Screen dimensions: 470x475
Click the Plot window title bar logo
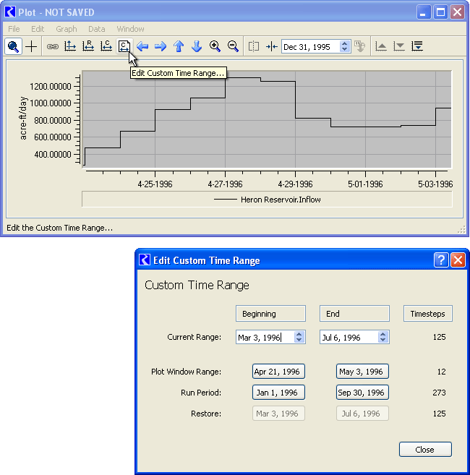[x=10, y=12]
